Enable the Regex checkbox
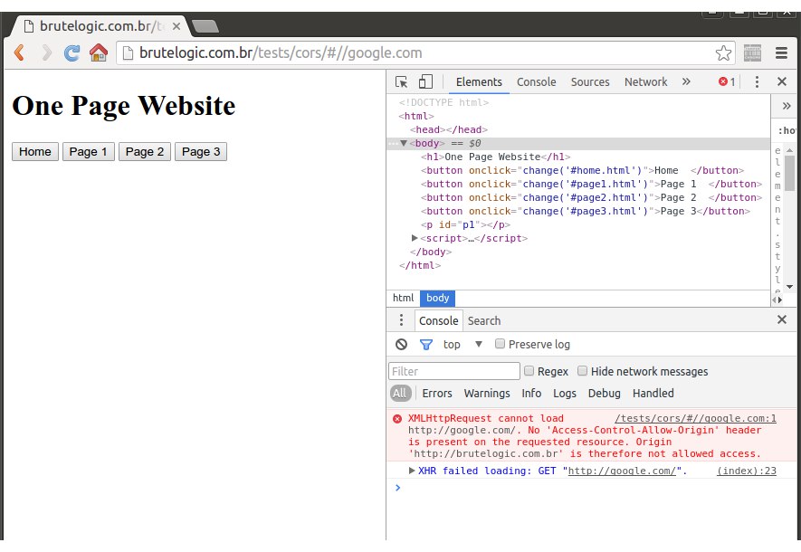Image resolution: width=801 pixels, height=552 pixels. pyautogui.click(x=529, y=371)
